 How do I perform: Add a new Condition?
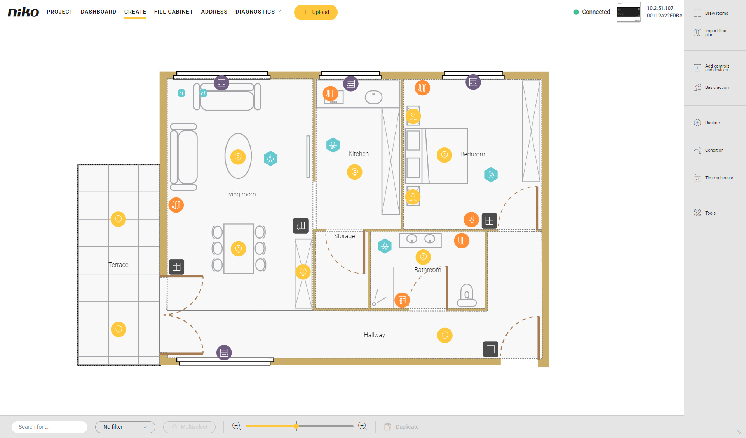(x=709, y=150)
